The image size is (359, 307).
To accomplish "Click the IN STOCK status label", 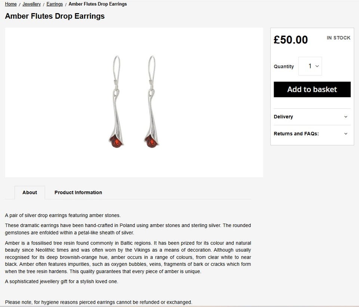I will pyautogui.click(x=338, y=38).
